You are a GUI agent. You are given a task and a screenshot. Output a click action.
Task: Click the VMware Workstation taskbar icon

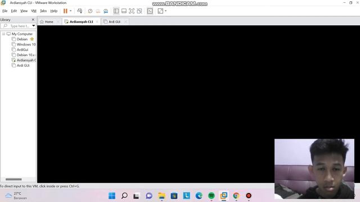coord(224,195)
